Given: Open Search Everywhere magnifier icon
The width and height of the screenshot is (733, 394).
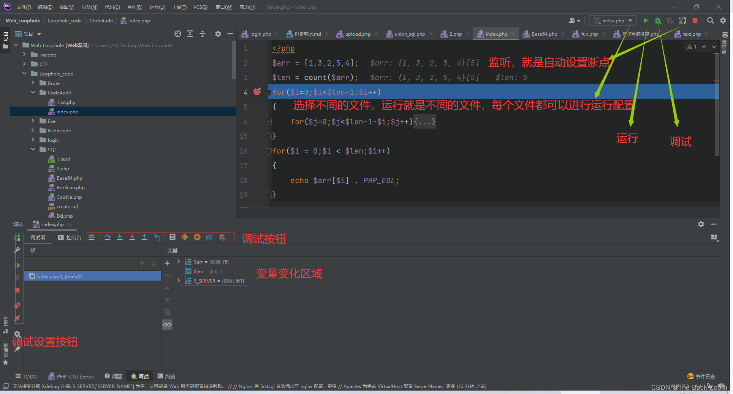Looking at the screenshot, I should pos(710,20).
